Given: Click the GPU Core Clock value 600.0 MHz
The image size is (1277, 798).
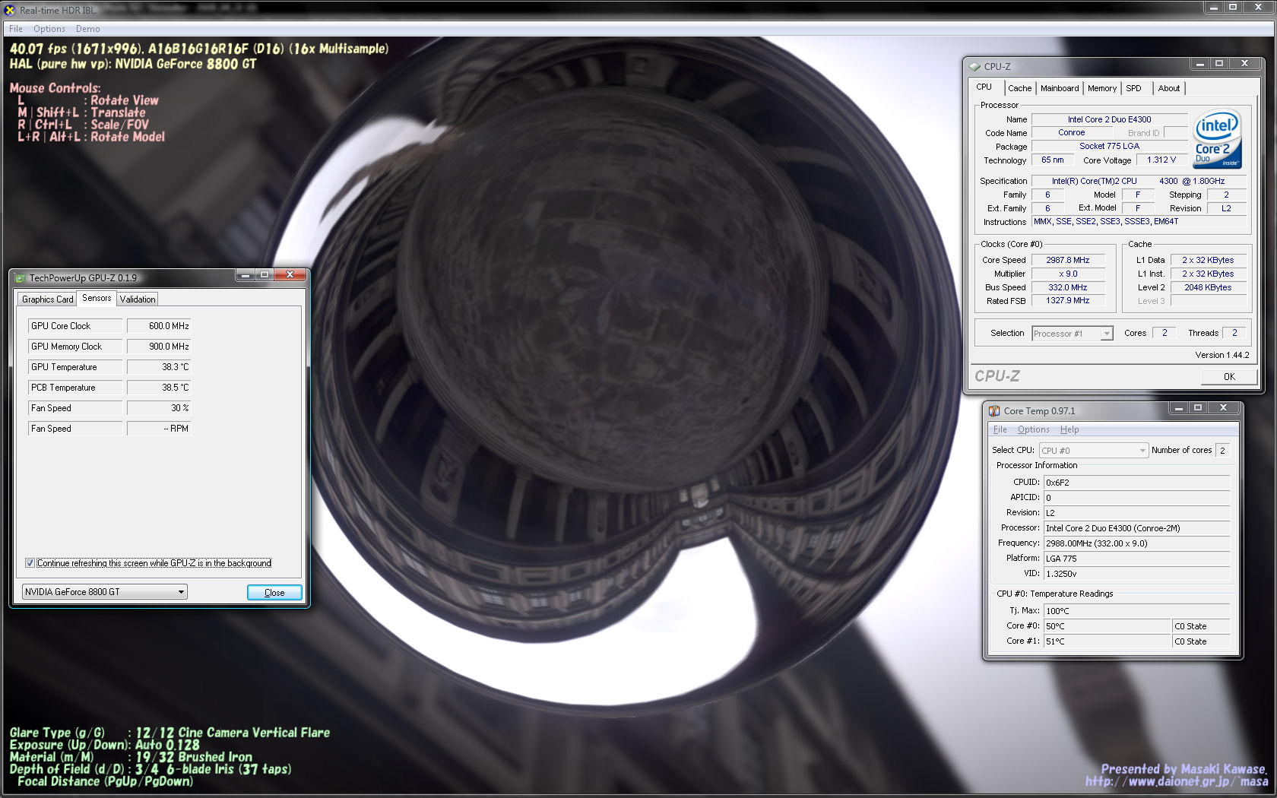Looking at the screenshot, I should click(x=159, y=326).
